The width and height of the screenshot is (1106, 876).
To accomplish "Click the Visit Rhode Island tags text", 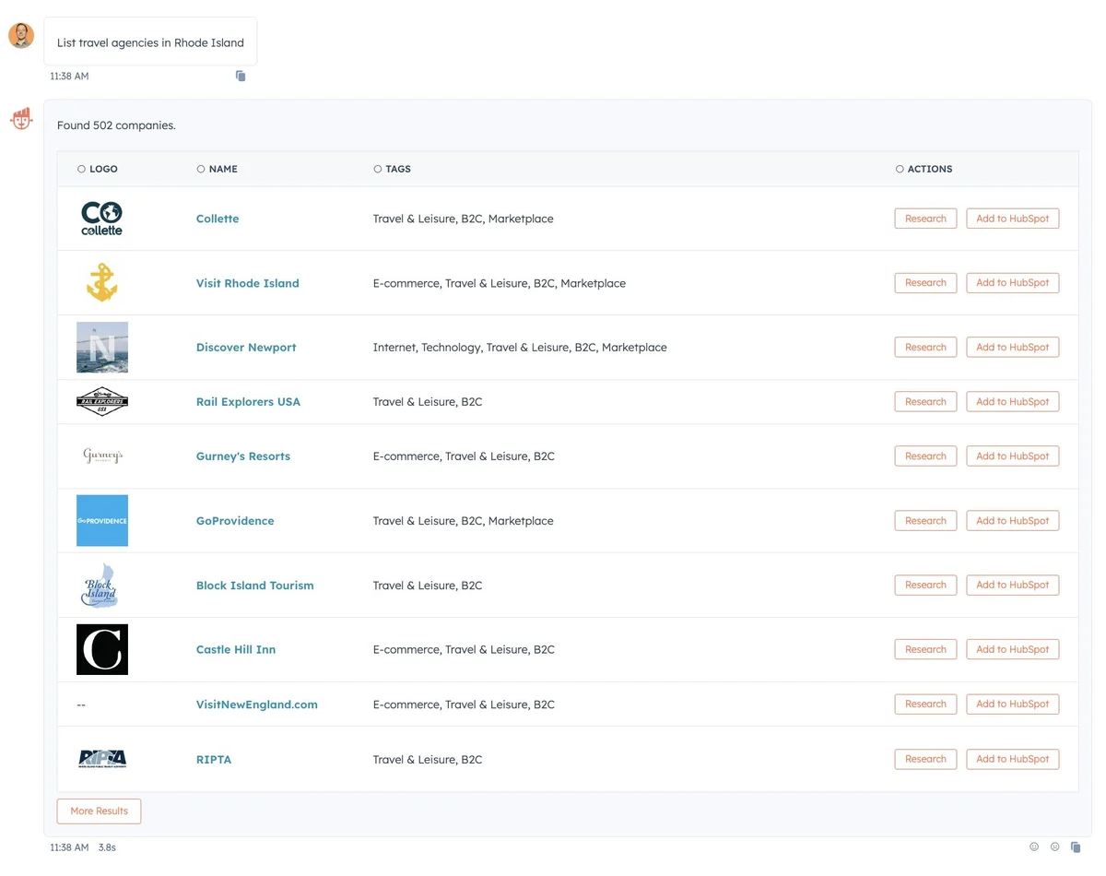I will 500,283.
